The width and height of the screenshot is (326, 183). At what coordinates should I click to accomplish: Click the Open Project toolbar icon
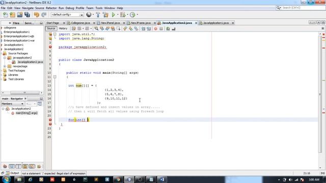pos(20,15)
